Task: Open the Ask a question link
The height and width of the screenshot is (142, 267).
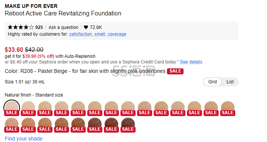Action: coord(63,27)
